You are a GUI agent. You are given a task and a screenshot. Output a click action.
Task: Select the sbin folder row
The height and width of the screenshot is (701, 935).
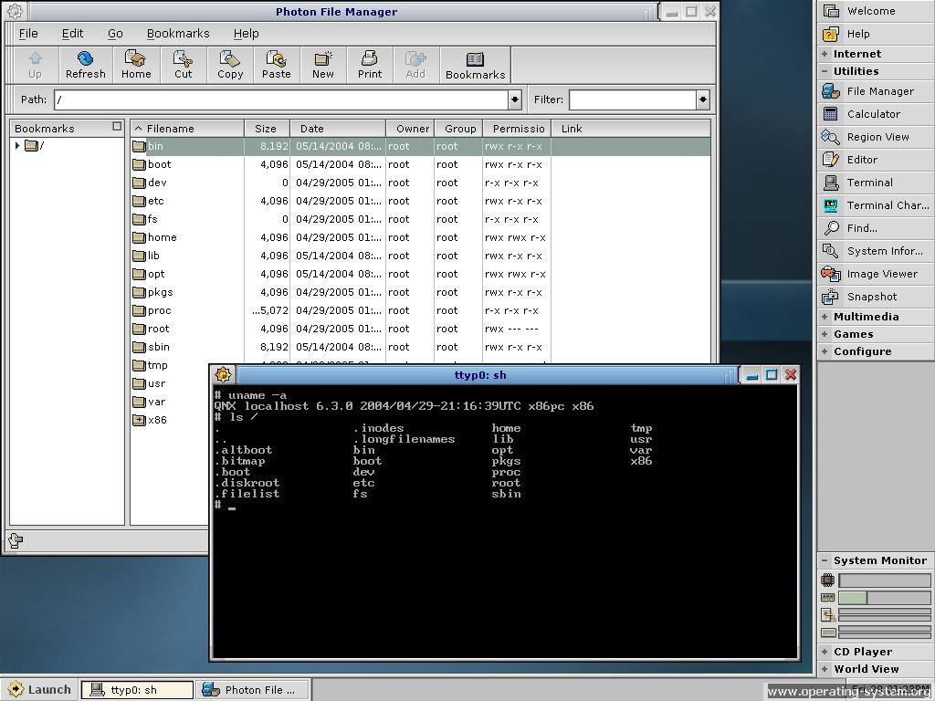coord(420,347)
